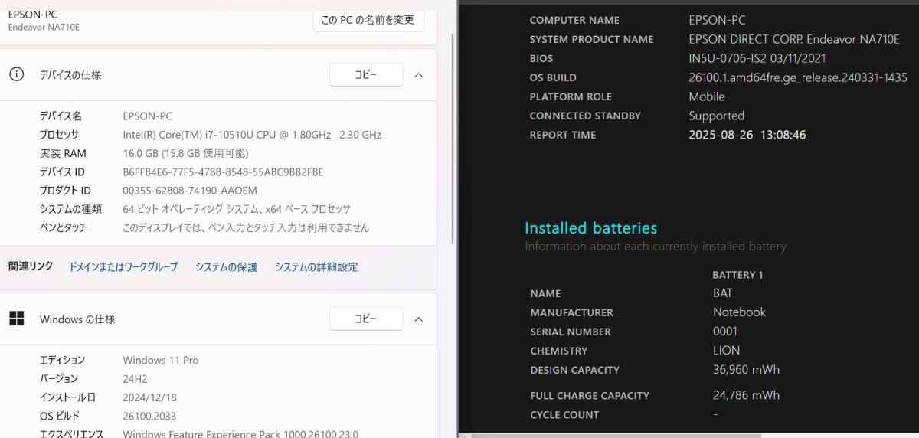This screenshot has height=438, width=919.
Task: Click the battery chemistry value LION
Action: (726, 350)
